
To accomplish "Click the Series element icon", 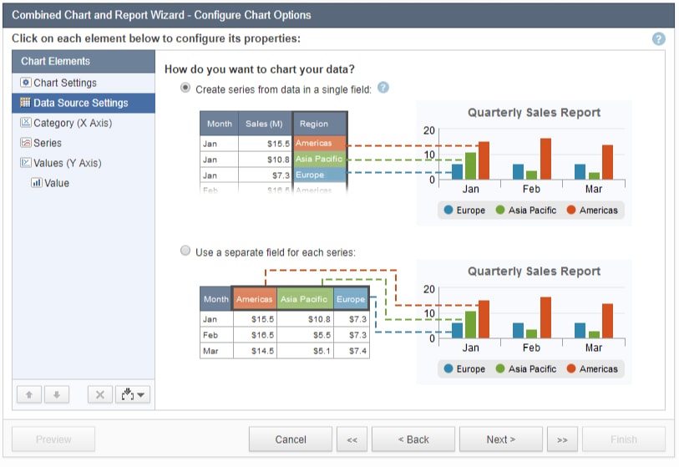I will [25, 143].
